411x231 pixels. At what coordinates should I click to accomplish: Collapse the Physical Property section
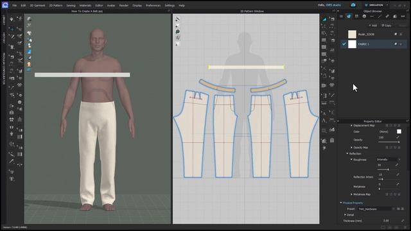[x=341, y=203]
